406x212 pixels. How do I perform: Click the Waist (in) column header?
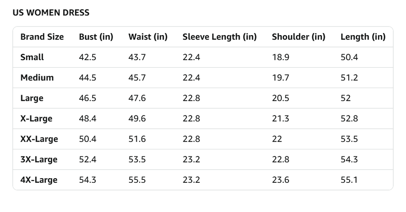pyautogui.click(x=148, y=37)
